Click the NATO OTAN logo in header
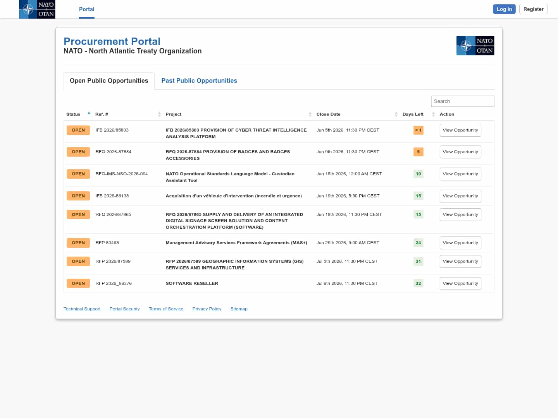 37,9
